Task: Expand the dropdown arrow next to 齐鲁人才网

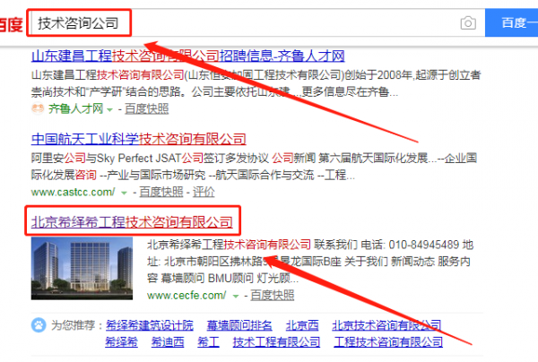Action: click(x=110, y=109)
